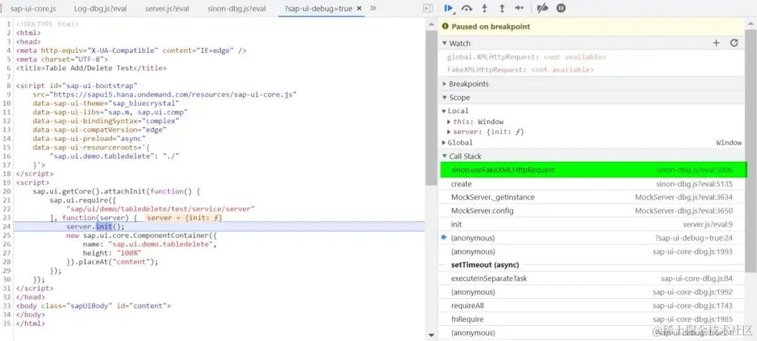This screenshot has height=341, width=757.
Task: Open MockServer-dbg.js?eval:3650 source link
Action: click(684, 211)
